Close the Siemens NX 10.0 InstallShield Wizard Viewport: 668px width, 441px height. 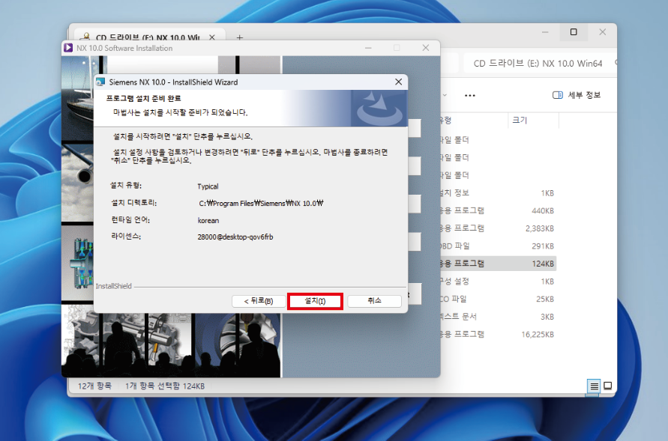coord(398,82)
